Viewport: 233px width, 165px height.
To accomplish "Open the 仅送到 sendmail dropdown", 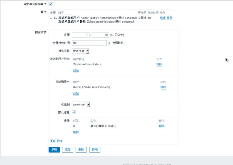I will (x=81, y=105).
